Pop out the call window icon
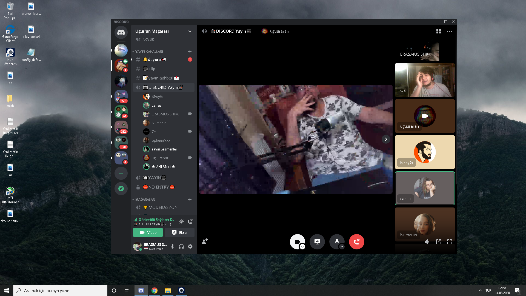This screenshot has height=296, width=526. [439, 242]
